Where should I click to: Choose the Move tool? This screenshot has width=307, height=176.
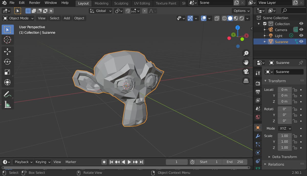(x=8, y=52)
